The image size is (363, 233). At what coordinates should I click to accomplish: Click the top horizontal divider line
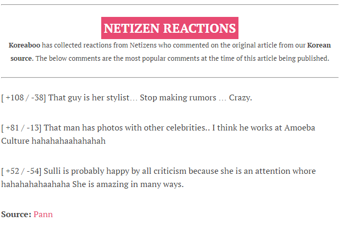tap(170, 4)
